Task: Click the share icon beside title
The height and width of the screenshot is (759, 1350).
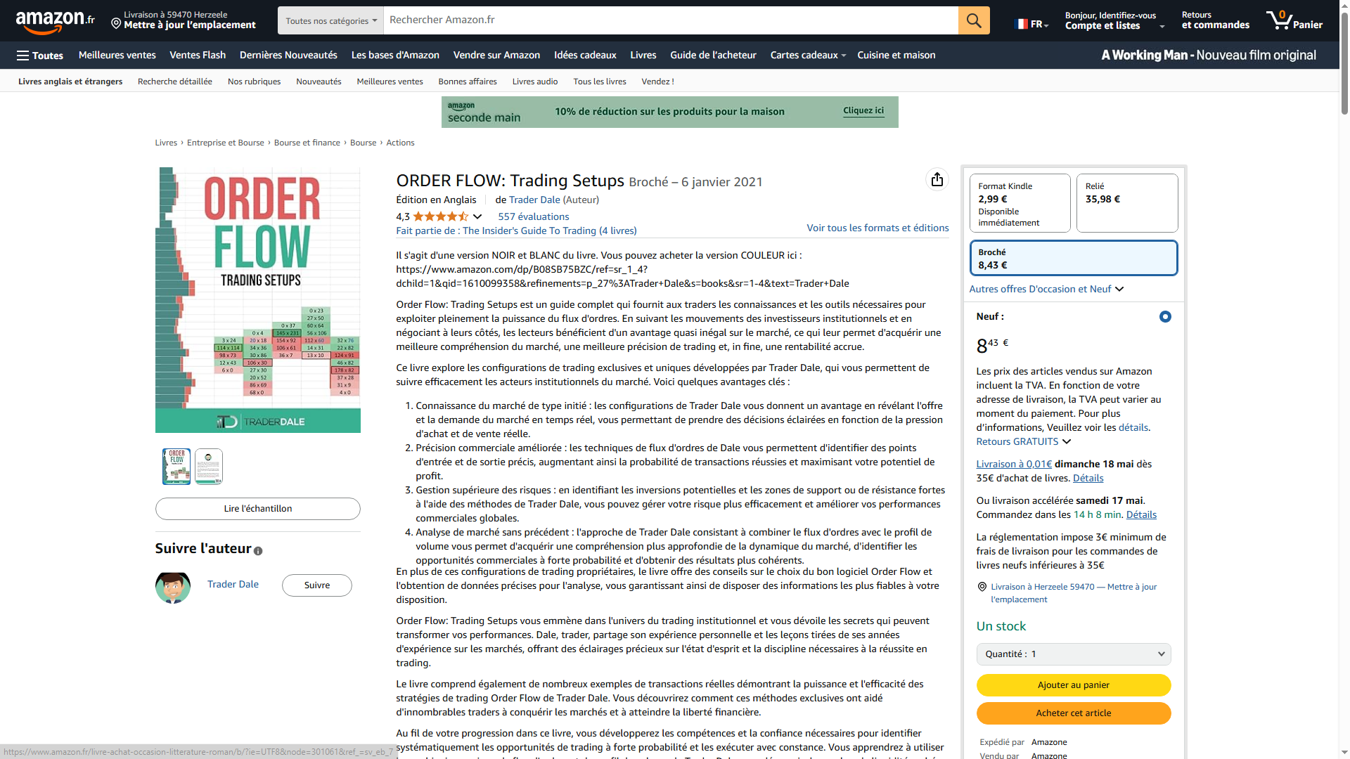Action: (937, 180)
